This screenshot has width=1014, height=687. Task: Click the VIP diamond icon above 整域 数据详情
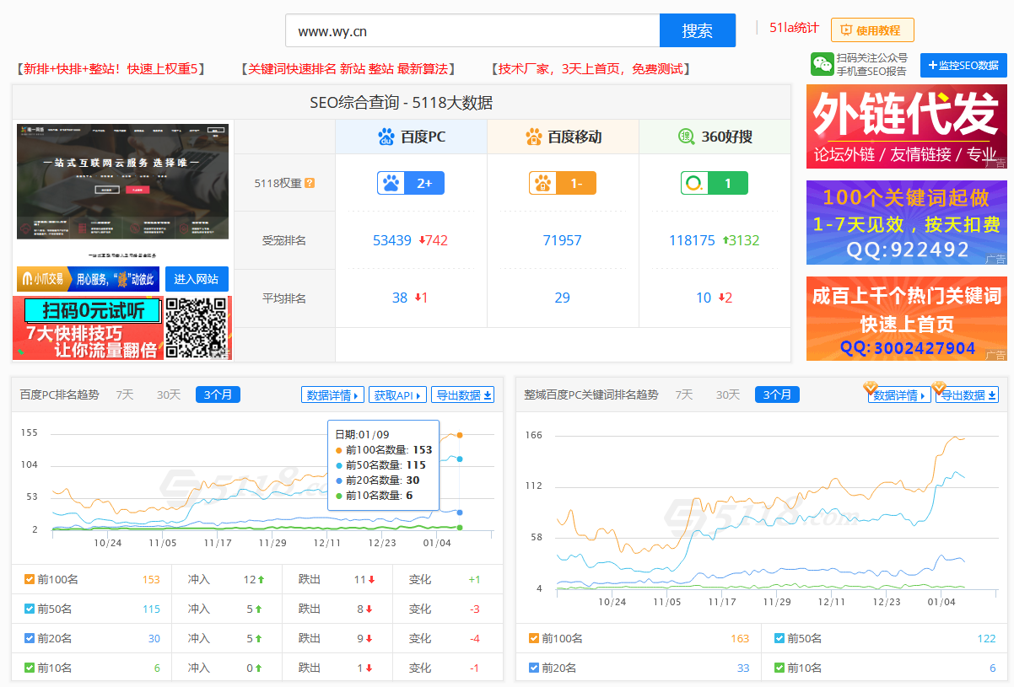click(871, 388)
